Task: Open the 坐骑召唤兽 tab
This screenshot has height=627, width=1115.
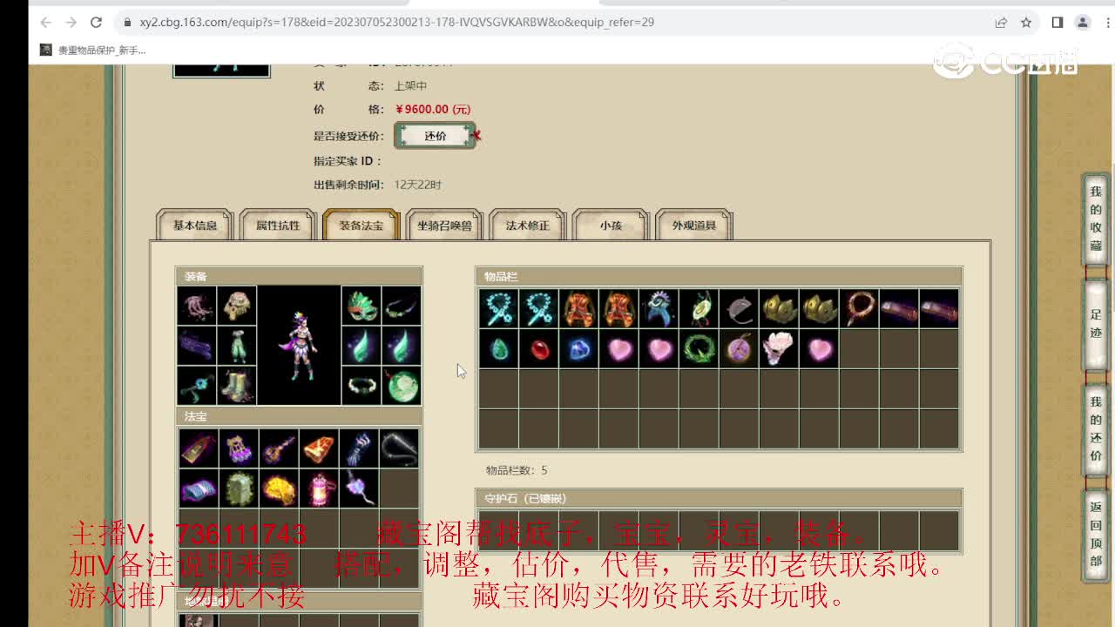Action: [444, 225]
